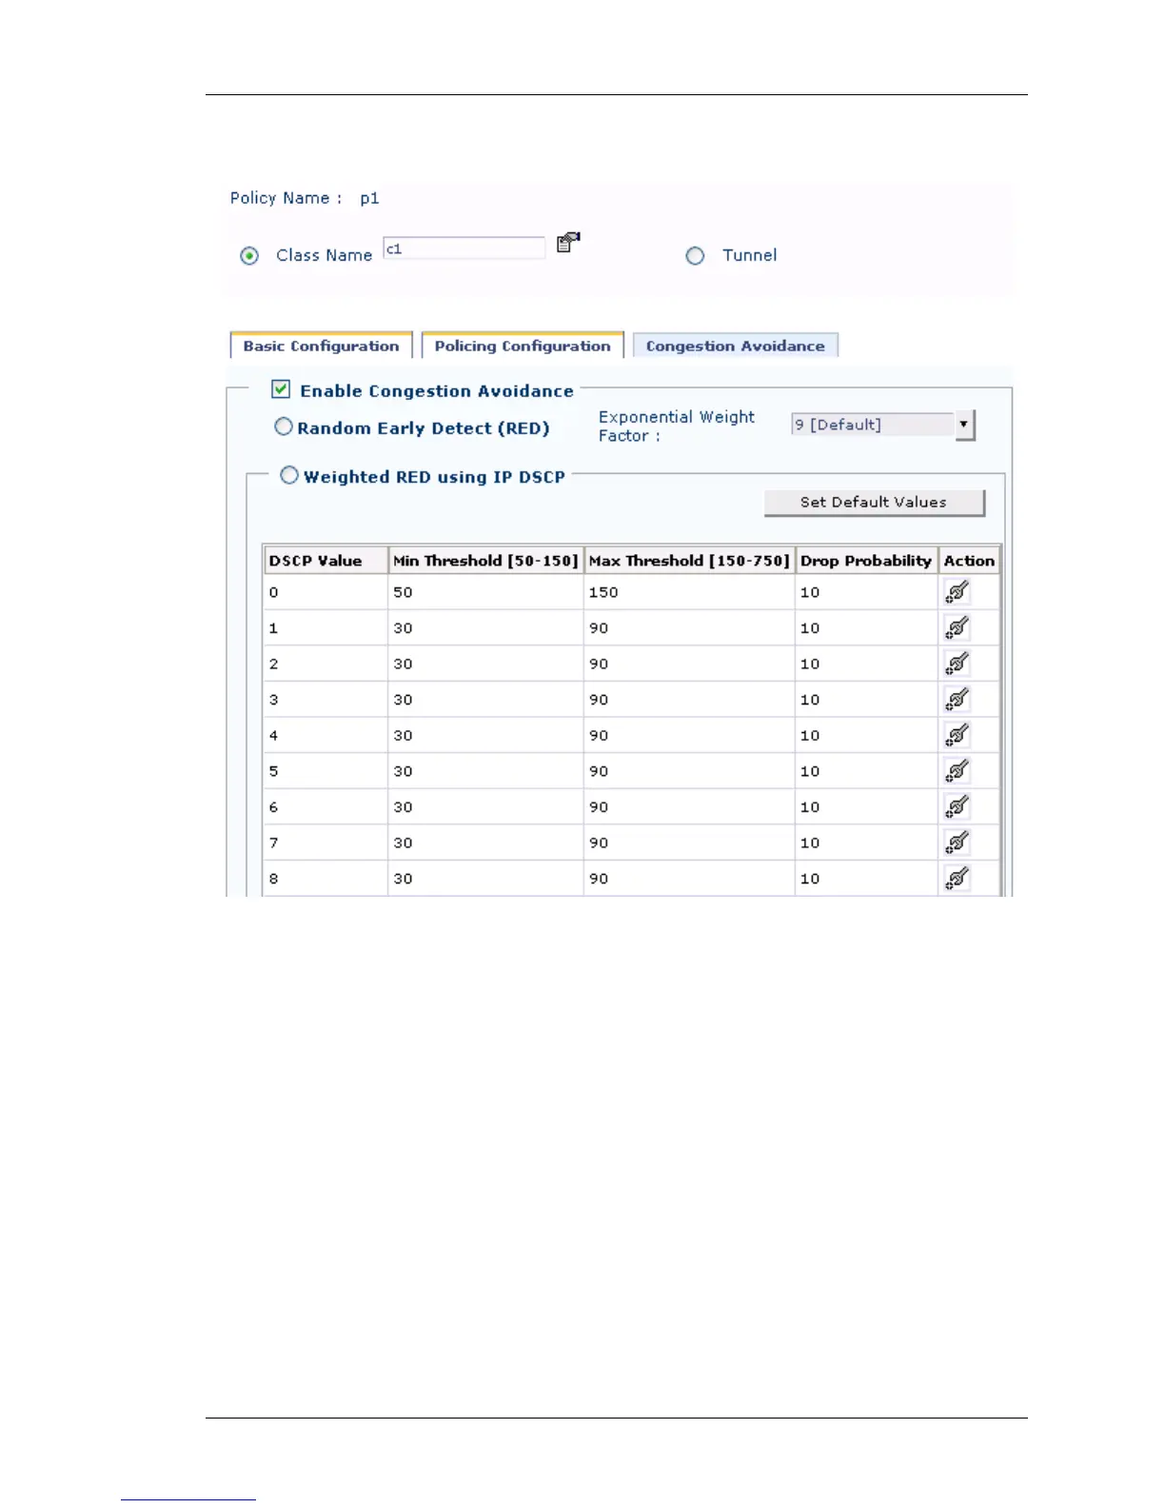Click Max Threshold value 150 in DSCP 0 row
The image size is (1165, 1508).
[x=603, y=592]
